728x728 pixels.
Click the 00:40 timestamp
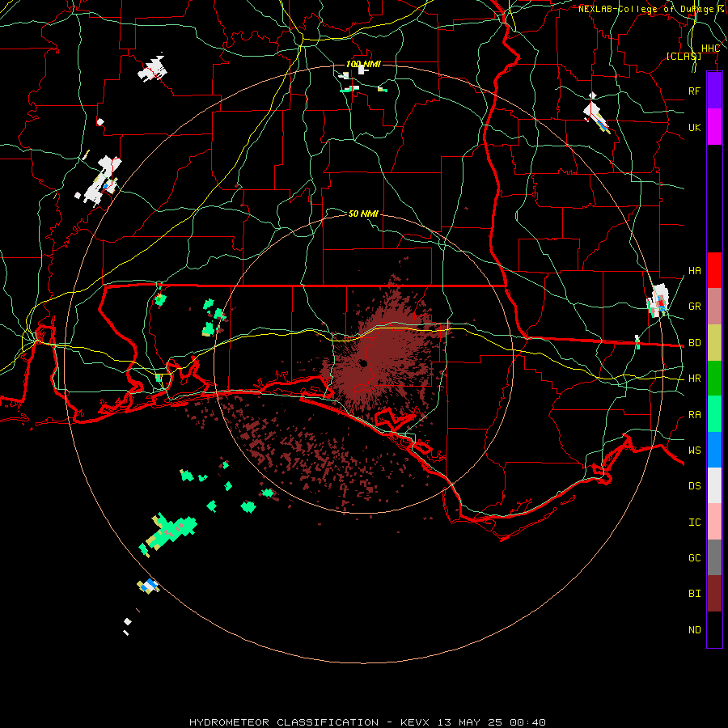point(527,722)
